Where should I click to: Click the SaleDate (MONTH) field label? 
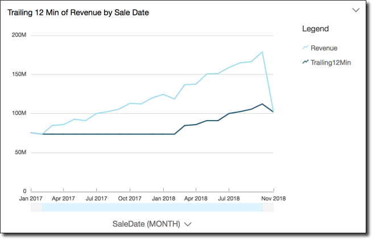[x=146, y=224]
